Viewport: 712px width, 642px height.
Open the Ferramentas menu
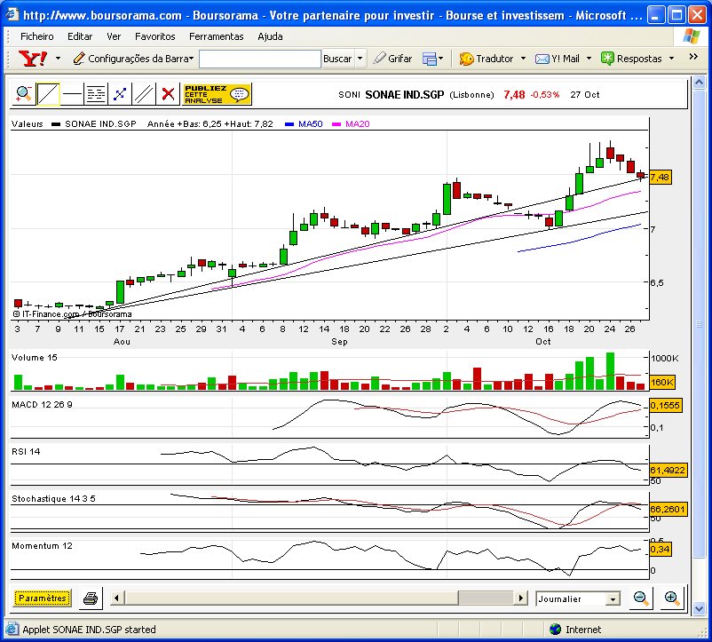pos(216,36)
